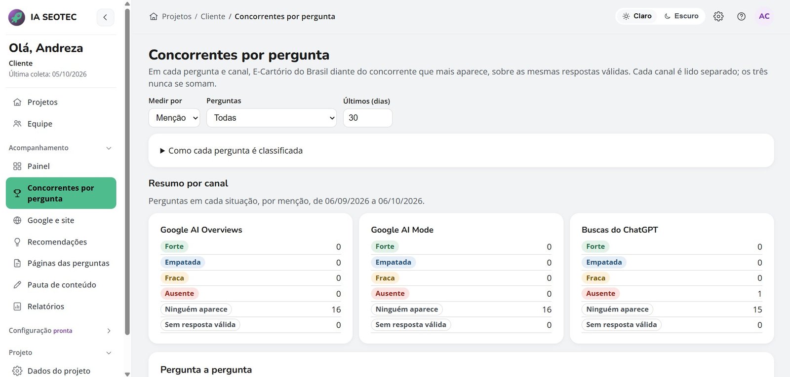Click the people icon beside Equipe
The height and width of the screenshot is (377, 790).
(17, 124)
